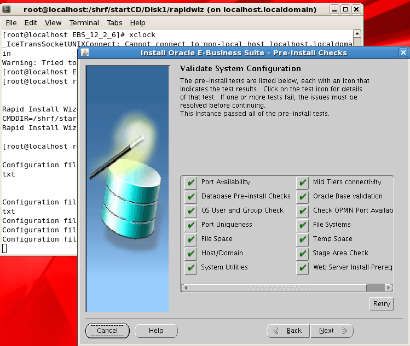Click the right arrow of checks list scrollbar
Image resolution: width=410 pixels, height=346 pixels.
click(389, 288)
